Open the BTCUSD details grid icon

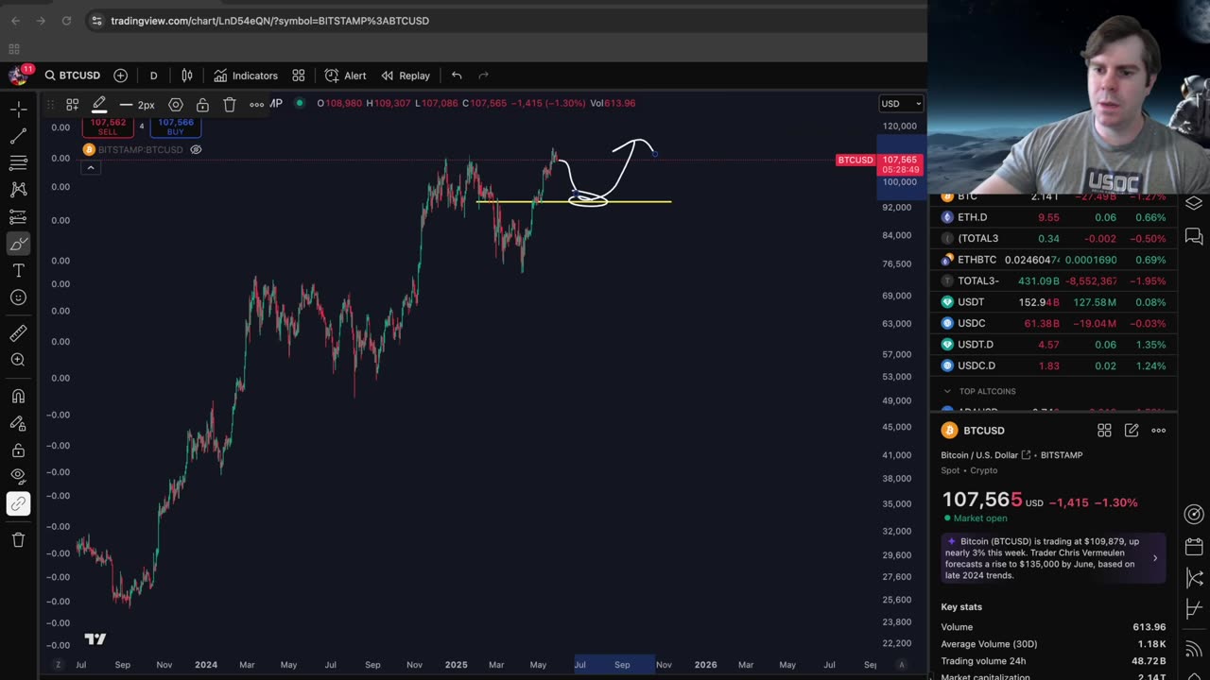1104,431
